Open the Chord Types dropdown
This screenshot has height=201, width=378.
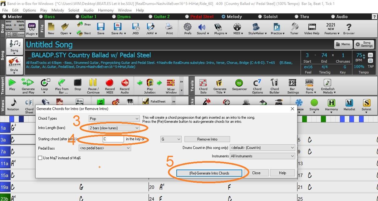coord(114,119)
